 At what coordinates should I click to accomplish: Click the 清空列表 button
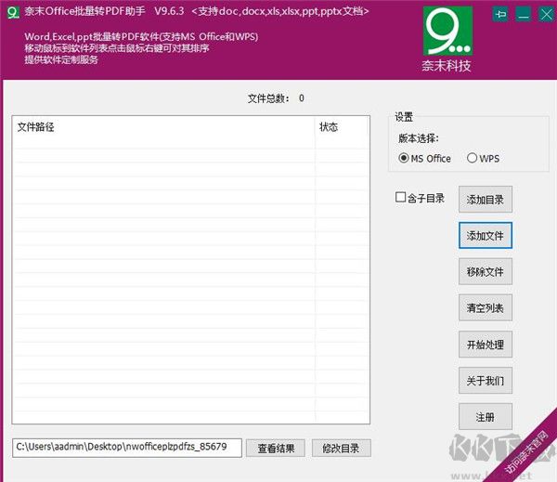pyautogui.click(x=486, y=307)
